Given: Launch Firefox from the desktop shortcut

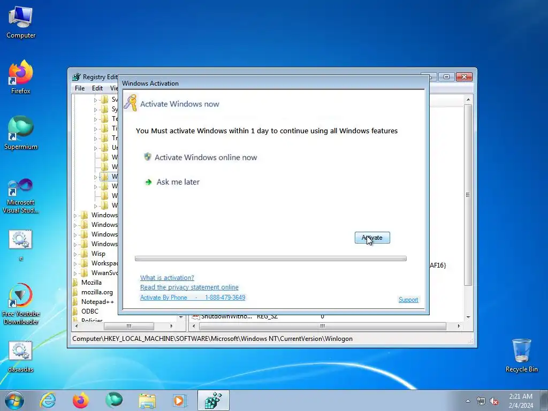Looking at the screenshot, I should pos(21,77).
